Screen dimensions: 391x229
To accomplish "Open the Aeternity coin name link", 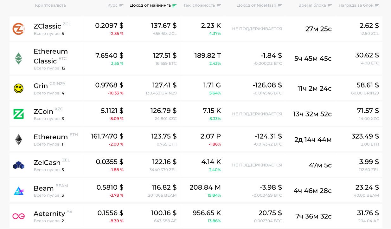I will [x=49, y=214].
